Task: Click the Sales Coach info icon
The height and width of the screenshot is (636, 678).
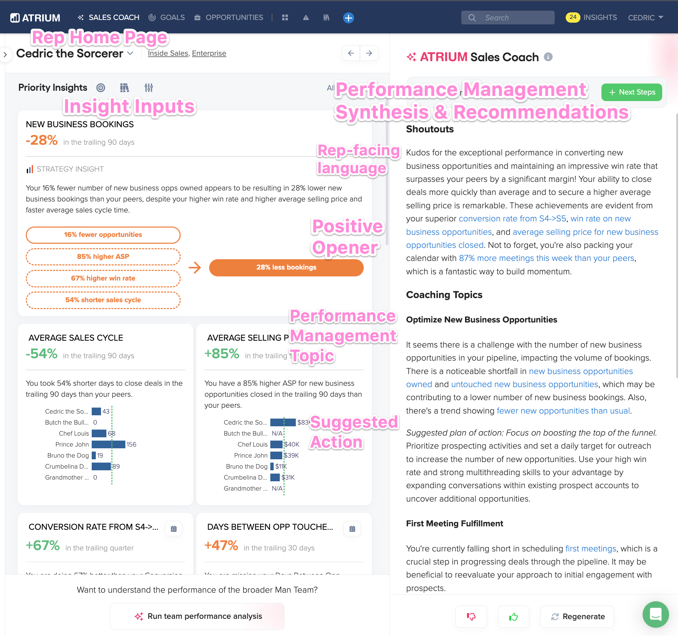Action: [x=548, y=57]
